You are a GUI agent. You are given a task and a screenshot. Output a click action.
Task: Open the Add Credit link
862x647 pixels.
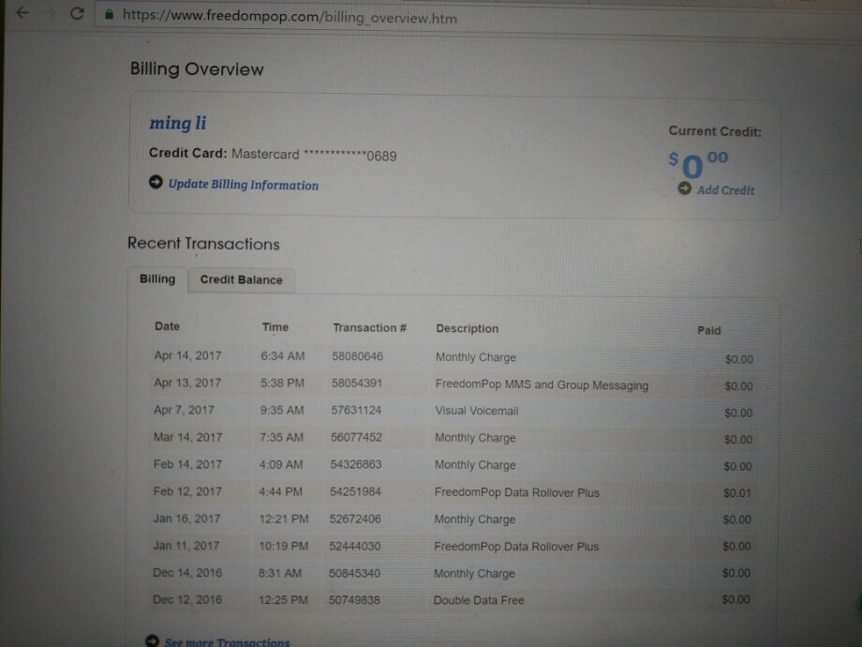(725, 189)
